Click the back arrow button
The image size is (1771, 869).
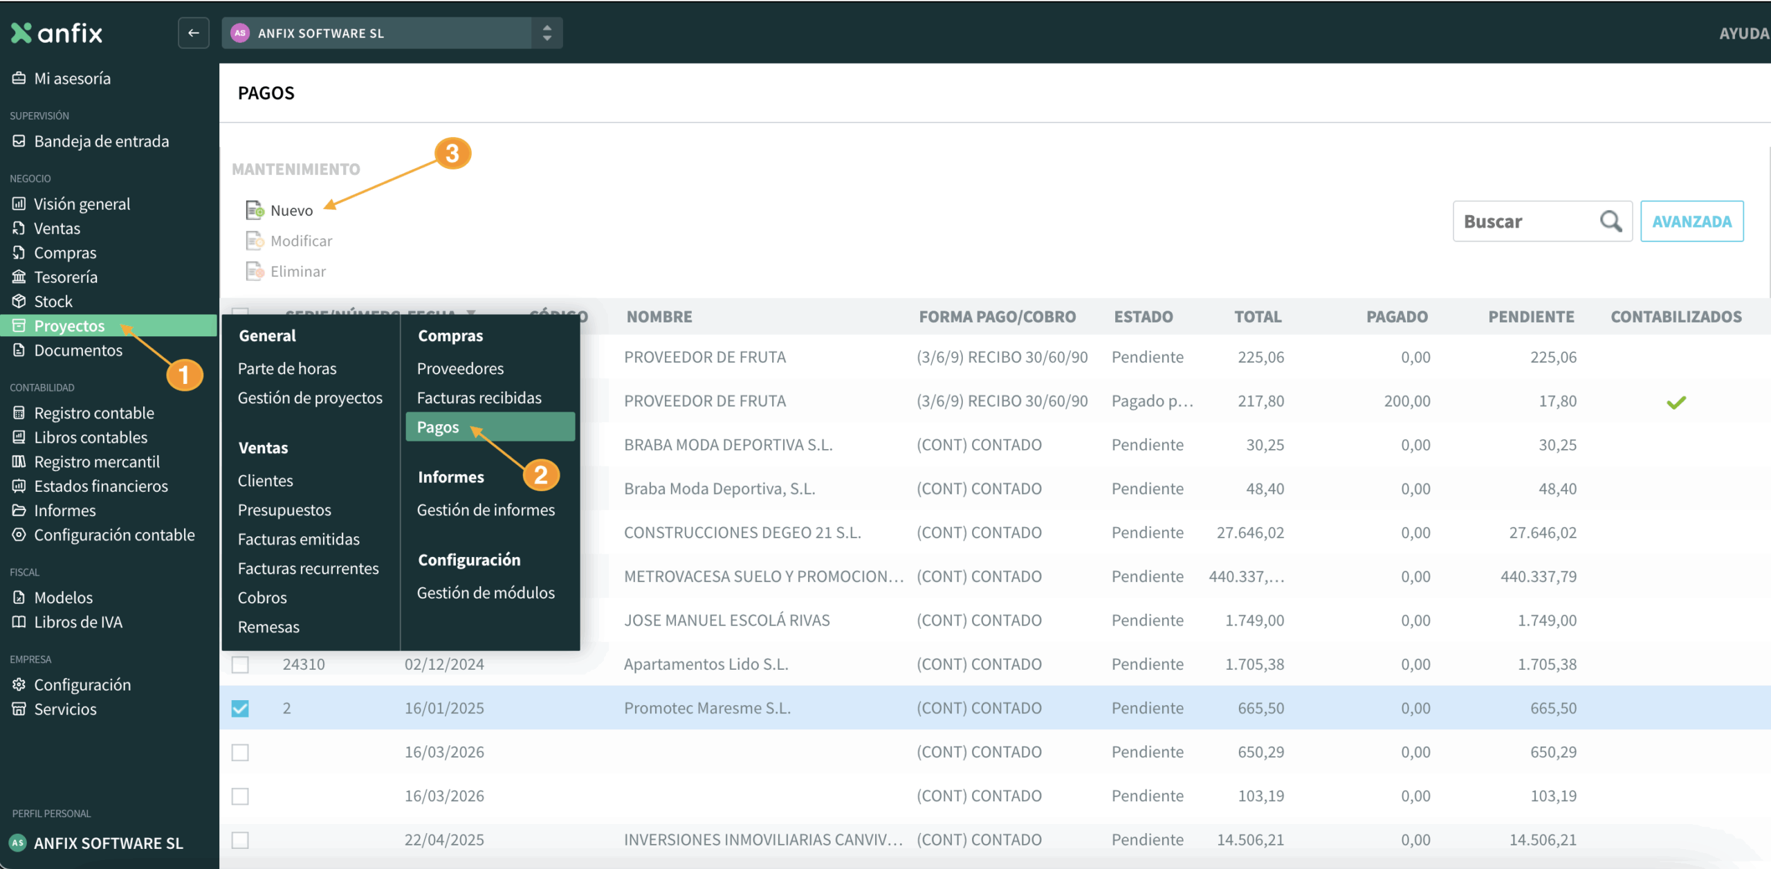tap(194, 33)
